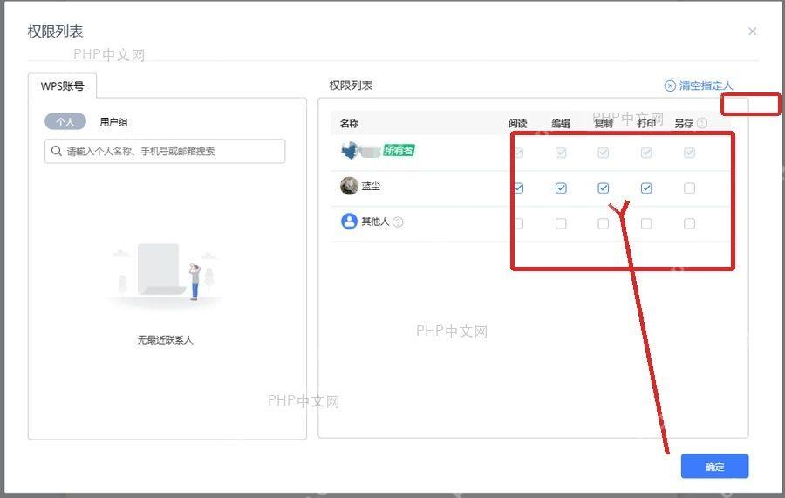Click the 打印 column header

pyautogui.click(x=646, y=123)
